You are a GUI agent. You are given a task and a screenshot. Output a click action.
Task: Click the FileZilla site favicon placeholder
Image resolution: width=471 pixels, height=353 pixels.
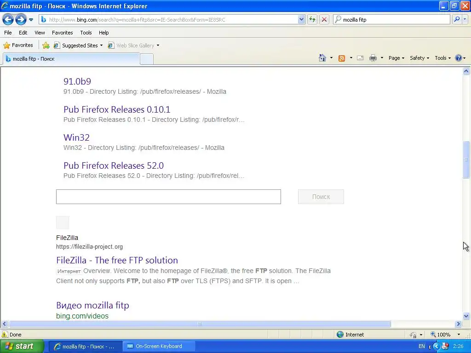coord(63,222)
